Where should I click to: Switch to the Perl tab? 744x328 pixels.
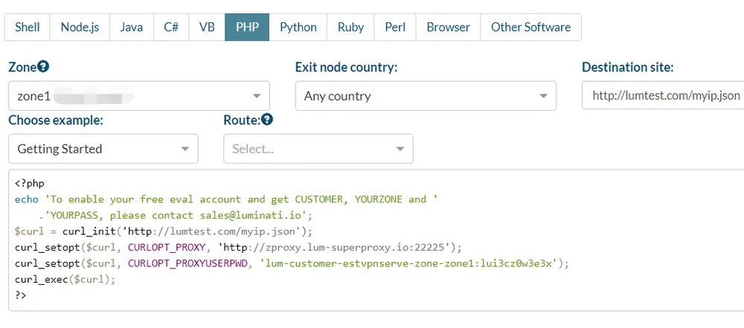[395, 27]
